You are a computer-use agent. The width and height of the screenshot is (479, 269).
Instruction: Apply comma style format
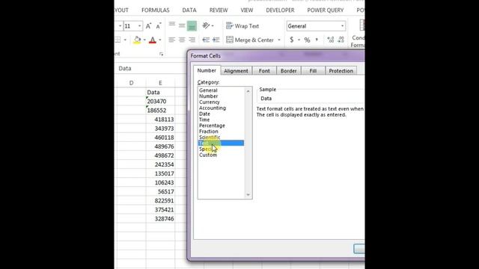(x=317, y=40)
